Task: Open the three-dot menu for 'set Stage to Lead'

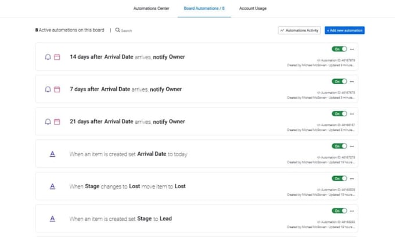Action: 352,211
